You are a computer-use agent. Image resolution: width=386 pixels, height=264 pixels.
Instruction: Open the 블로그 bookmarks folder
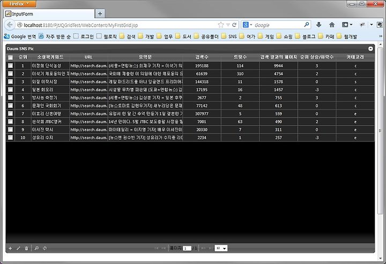coord(306,36)
